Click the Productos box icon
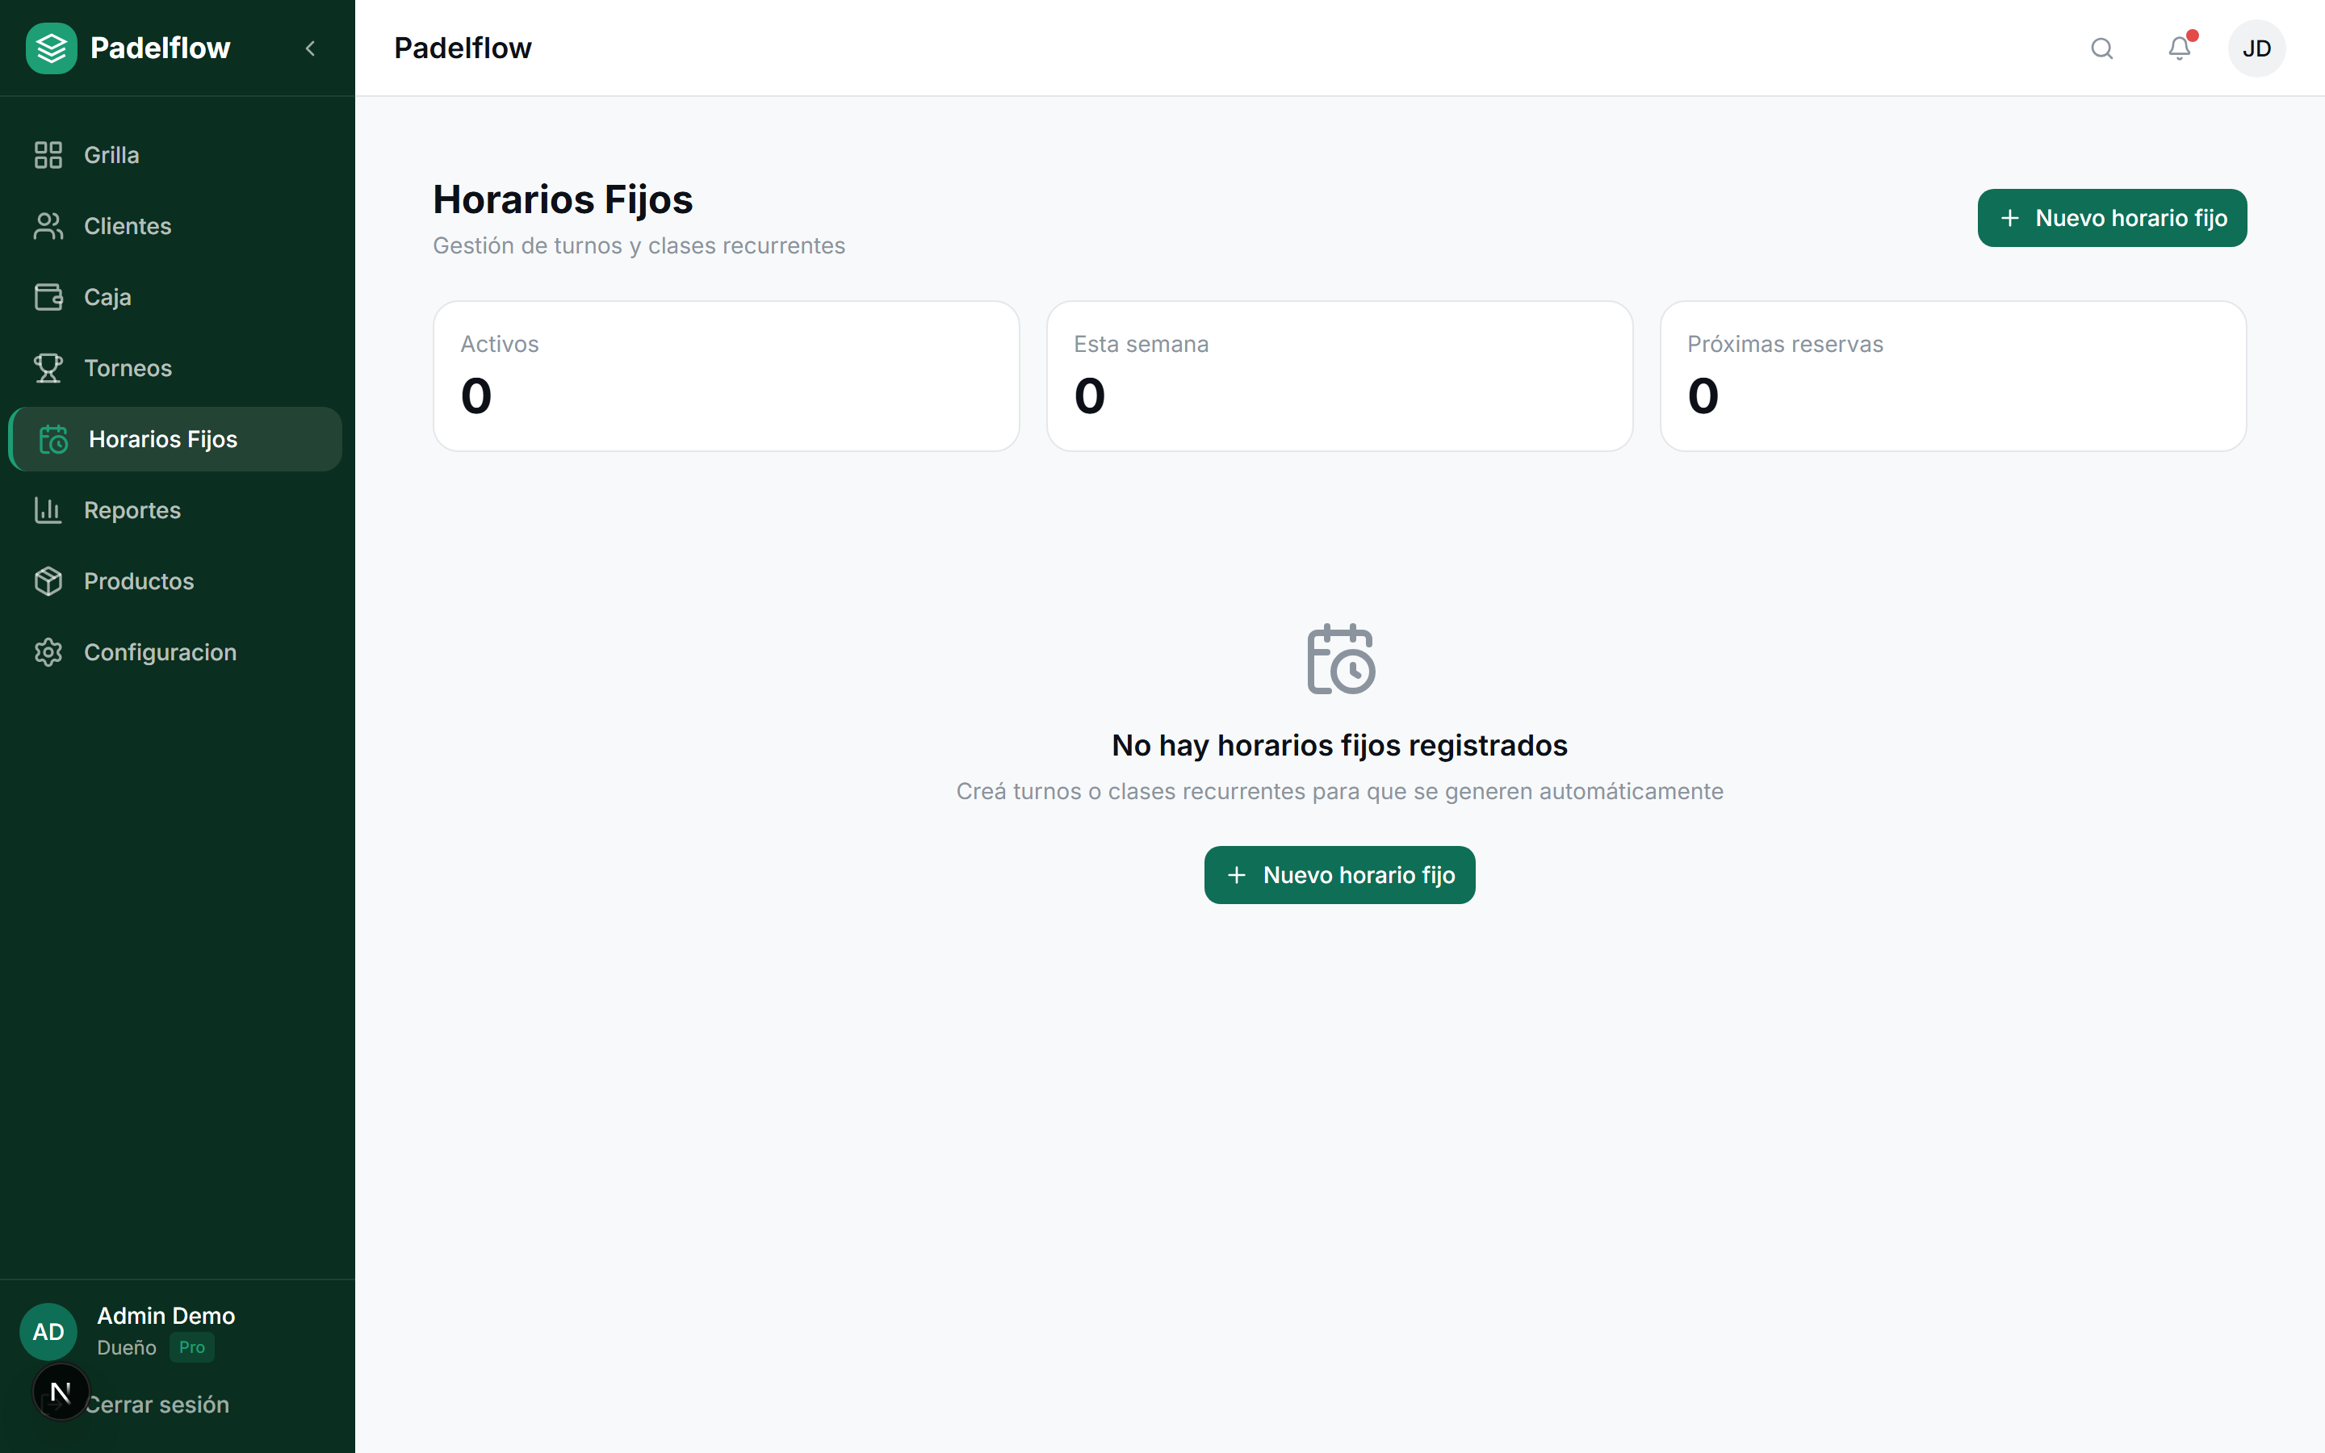This screenshot has width=2325, height=1453. [x=48, y=581]
